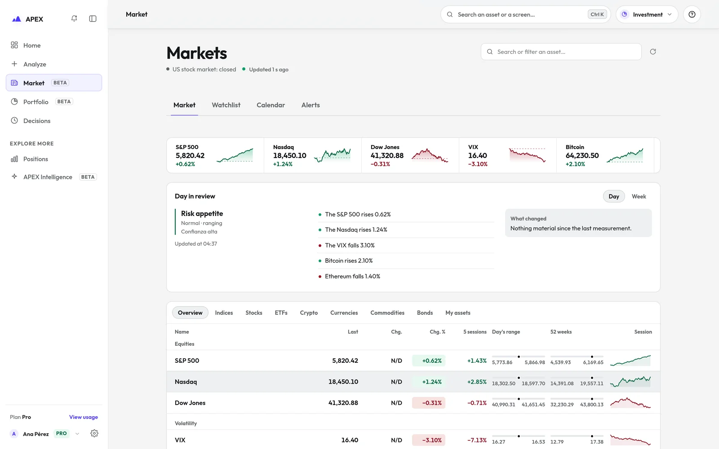Image resolution: width=719 pixels, height=449 pixels.
Task: Filter table by Bonds
Action: [x=425, y=313]
